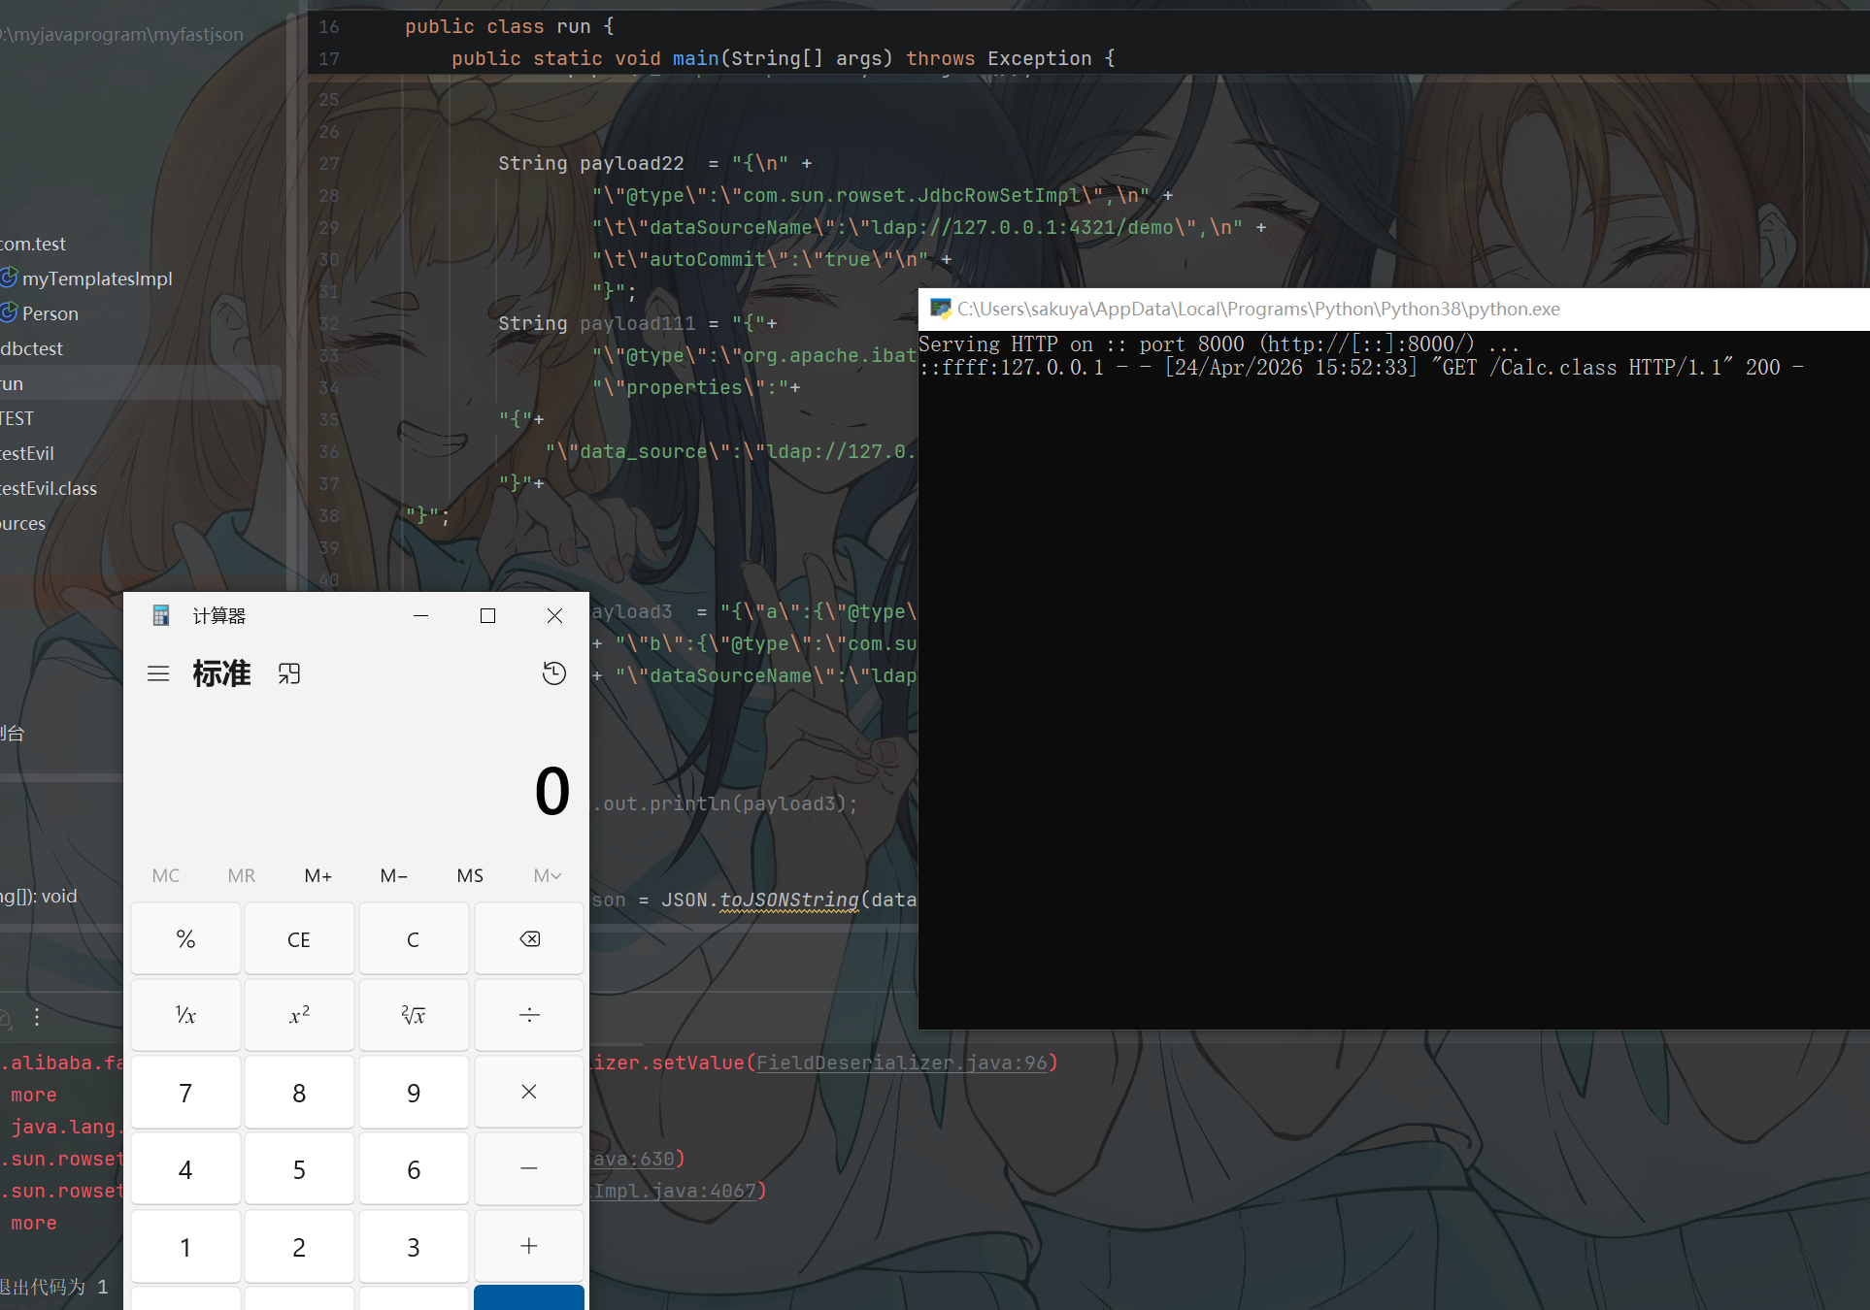
Task: Select the com.test package in project tree
Action: 33,244
